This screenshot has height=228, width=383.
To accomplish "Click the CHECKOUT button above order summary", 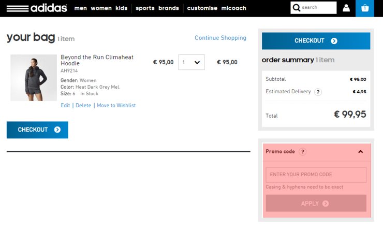I will (316, 41).
